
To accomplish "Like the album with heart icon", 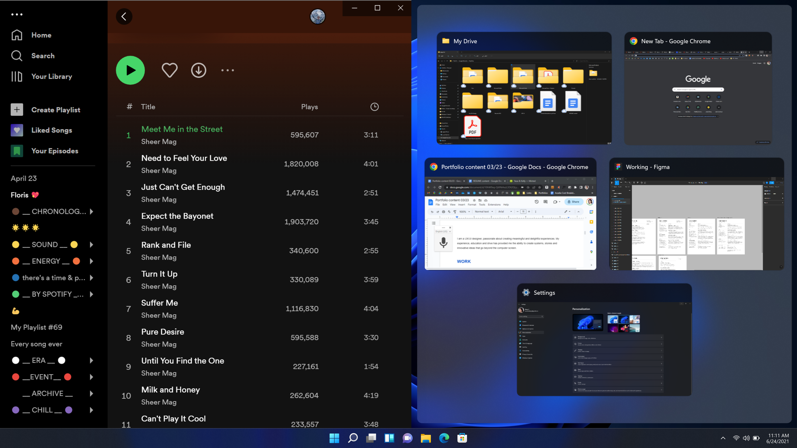I will tap(169, 70).
